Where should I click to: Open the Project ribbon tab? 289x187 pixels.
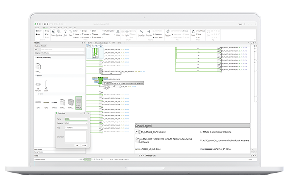click(37, 28)
